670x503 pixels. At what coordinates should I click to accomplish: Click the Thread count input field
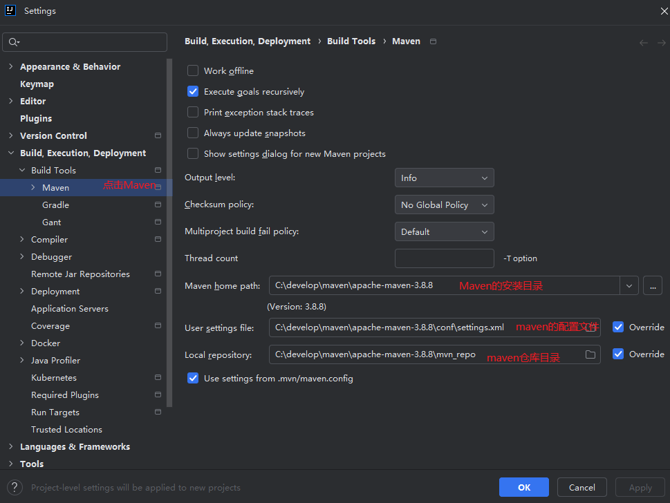coord(445,258)
